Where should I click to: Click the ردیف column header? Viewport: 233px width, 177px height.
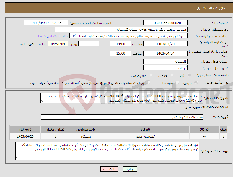[x=224, y=129]
